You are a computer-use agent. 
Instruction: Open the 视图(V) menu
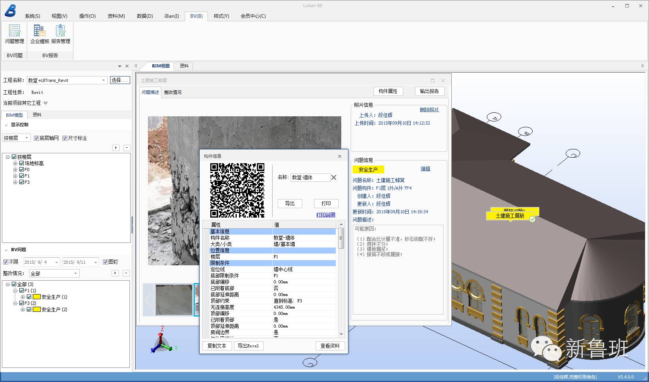(59, 16)
